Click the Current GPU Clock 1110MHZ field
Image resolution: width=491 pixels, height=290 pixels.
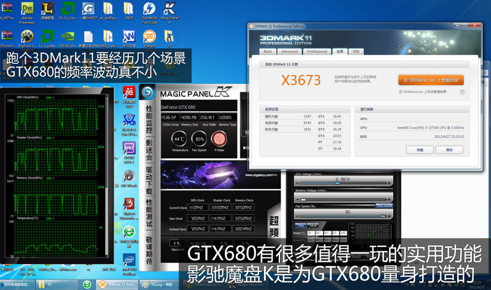point(197,207)
